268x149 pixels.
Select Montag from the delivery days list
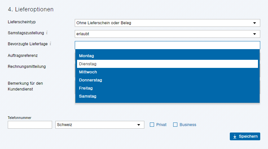[x=167, y=56]
